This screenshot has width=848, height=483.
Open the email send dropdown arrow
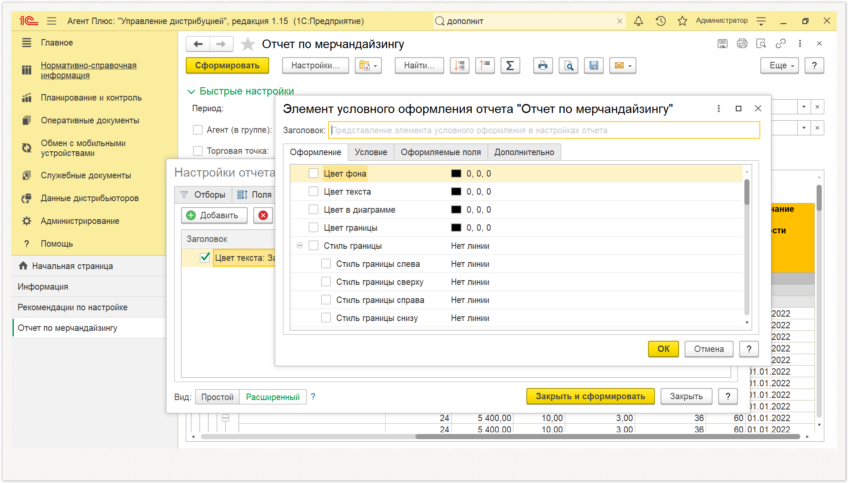pyautogui.click(x=630, y=66)
